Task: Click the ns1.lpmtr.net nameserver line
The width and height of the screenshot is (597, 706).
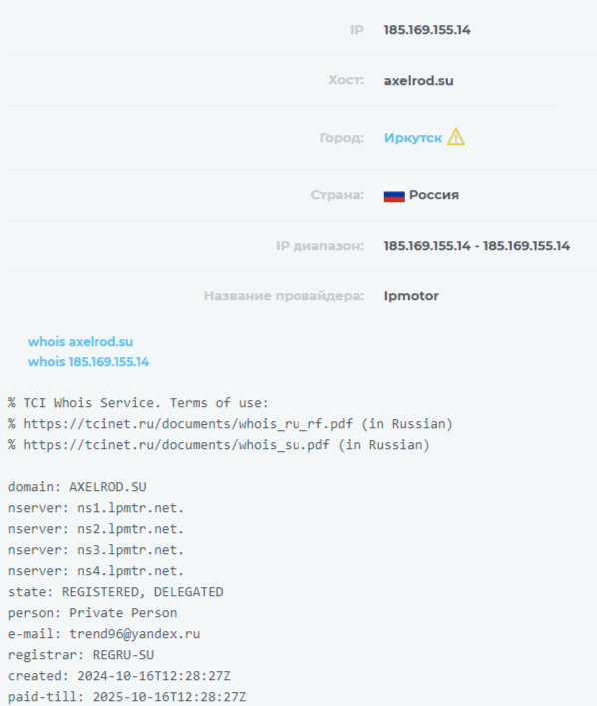Action: click(x=96, y=508)
